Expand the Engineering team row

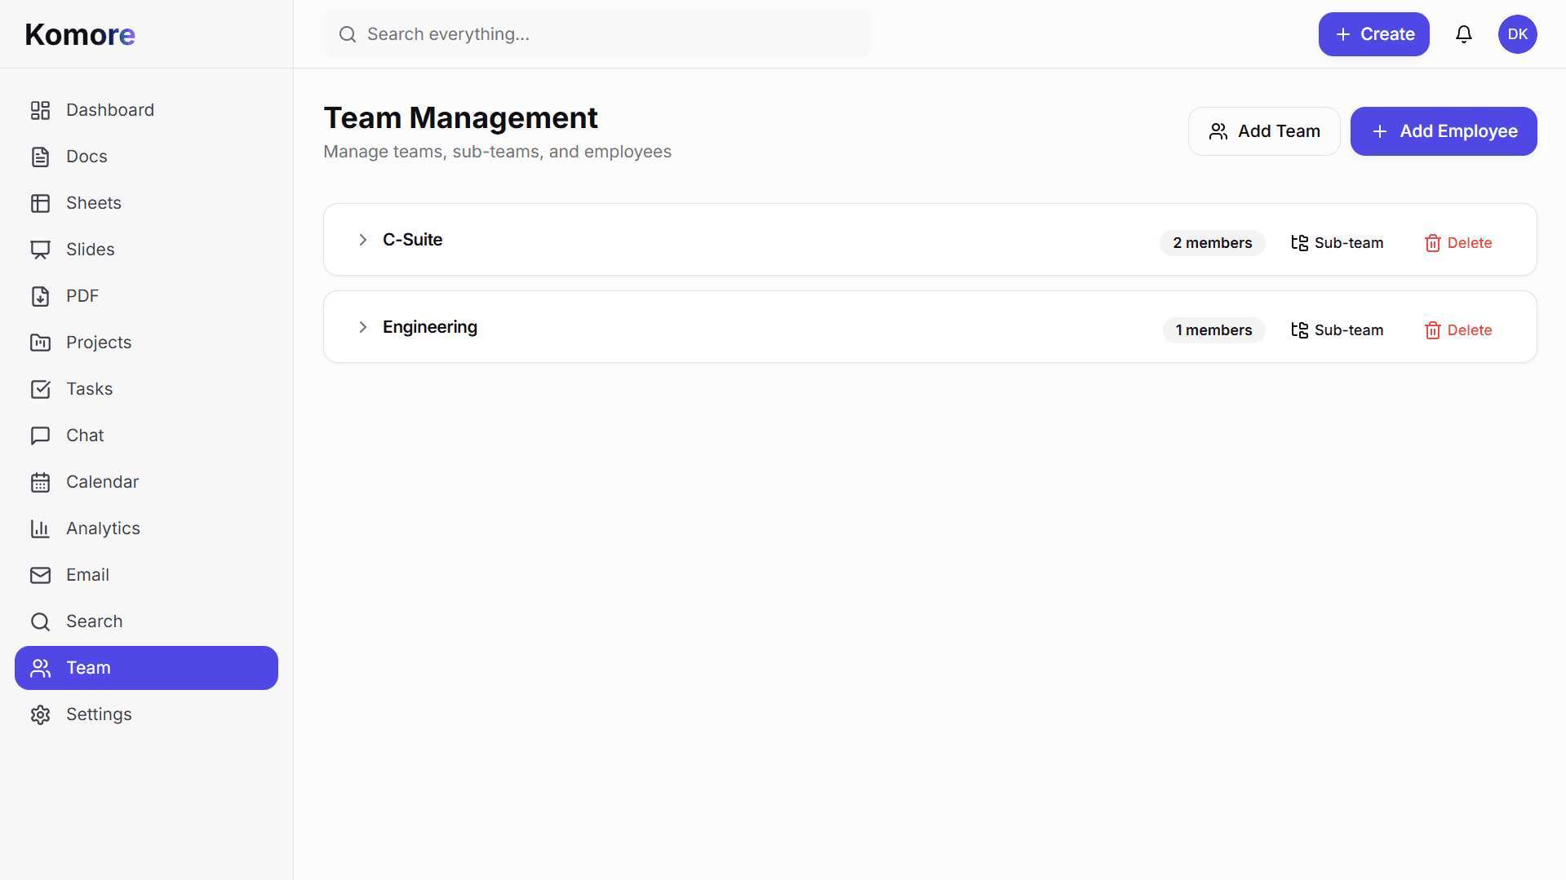coord(430,326)
